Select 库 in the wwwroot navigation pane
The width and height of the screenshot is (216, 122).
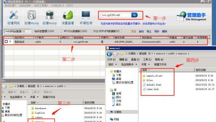113,90
